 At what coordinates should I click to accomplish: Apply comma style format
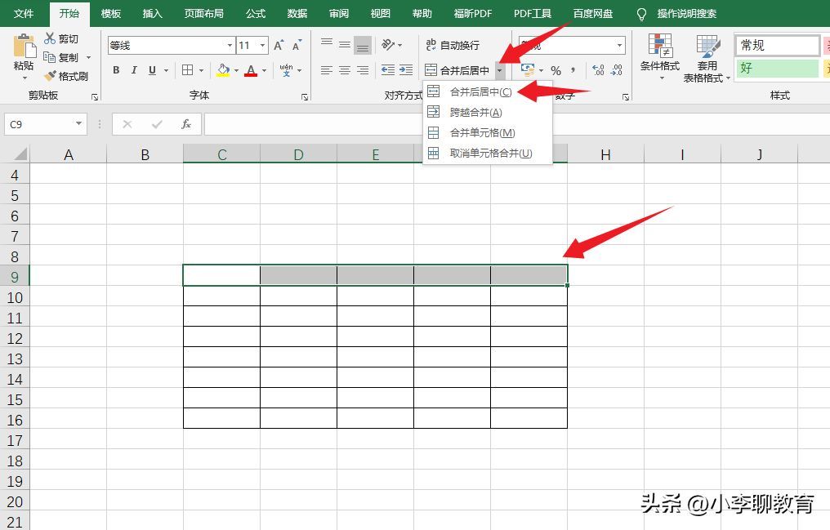pos(573,69)
